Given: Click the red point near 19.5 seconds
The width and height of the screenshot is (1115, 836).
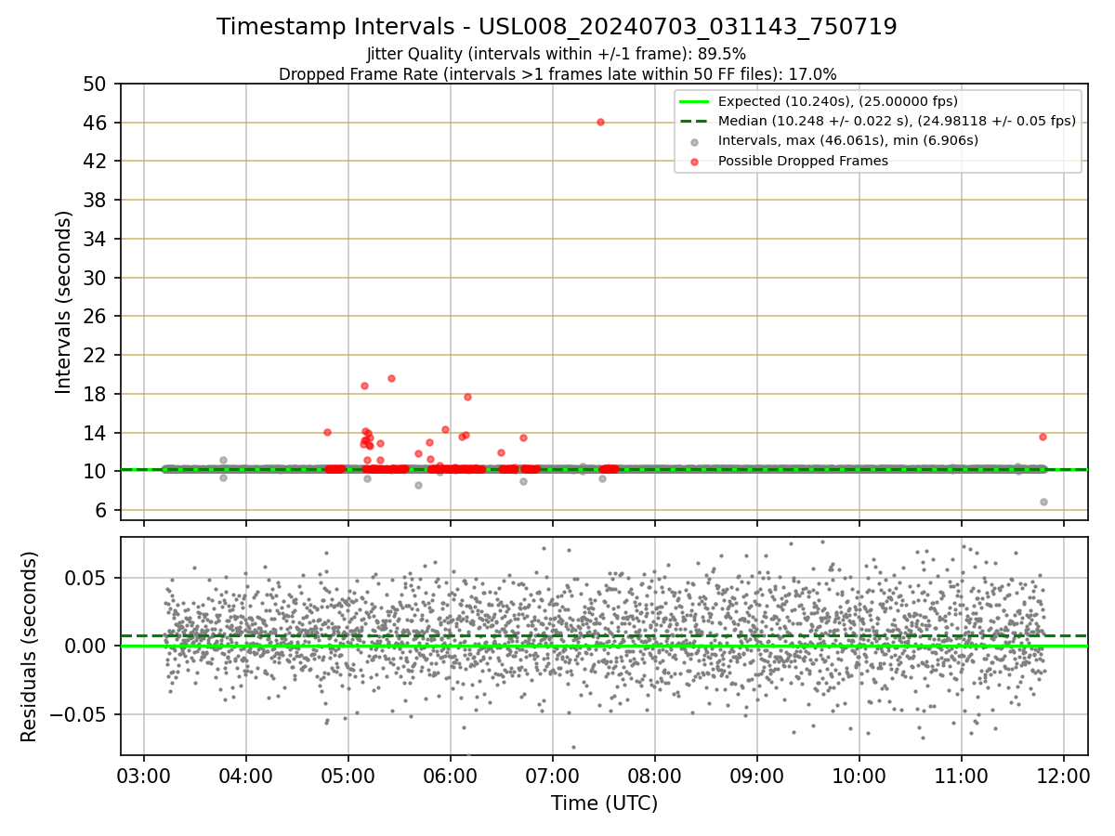Looking at the screenshot, I should [391, 378].
